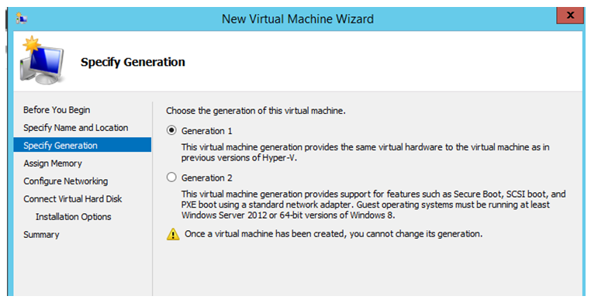Click the Generation 2 Secure Boot description

click(x=373, y=205)
